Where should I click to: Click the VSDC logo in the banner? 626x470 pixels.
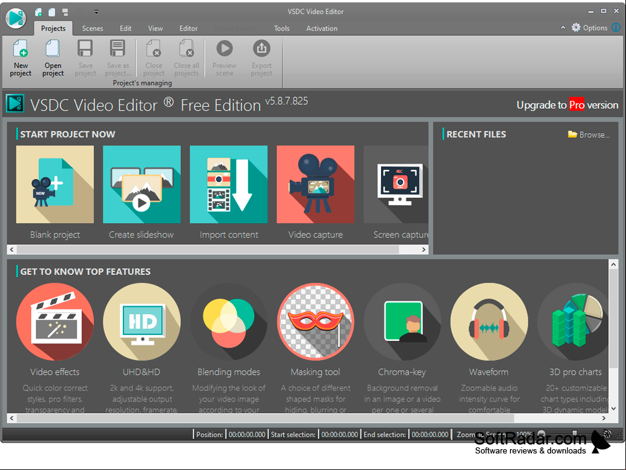tap(15, 103)
